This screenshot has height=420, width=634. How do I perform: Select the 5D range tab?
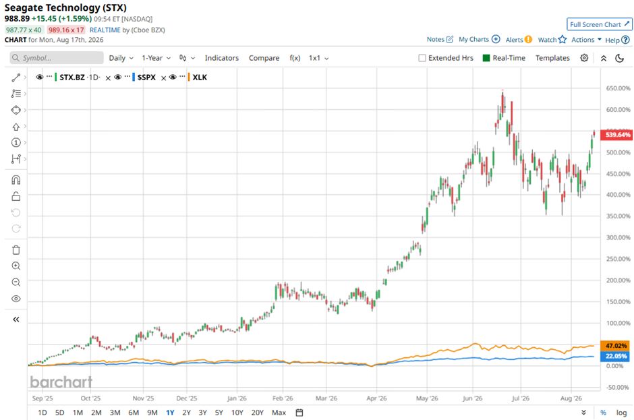tap(59, 413)
